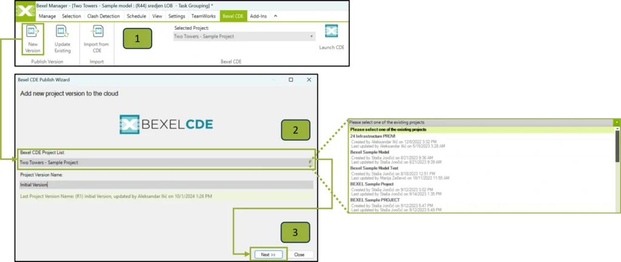Image resolution: width=621 pixels, height=262 pixels.
Task: Click the New Version publish icon
Action: click(x=32, y=32)
